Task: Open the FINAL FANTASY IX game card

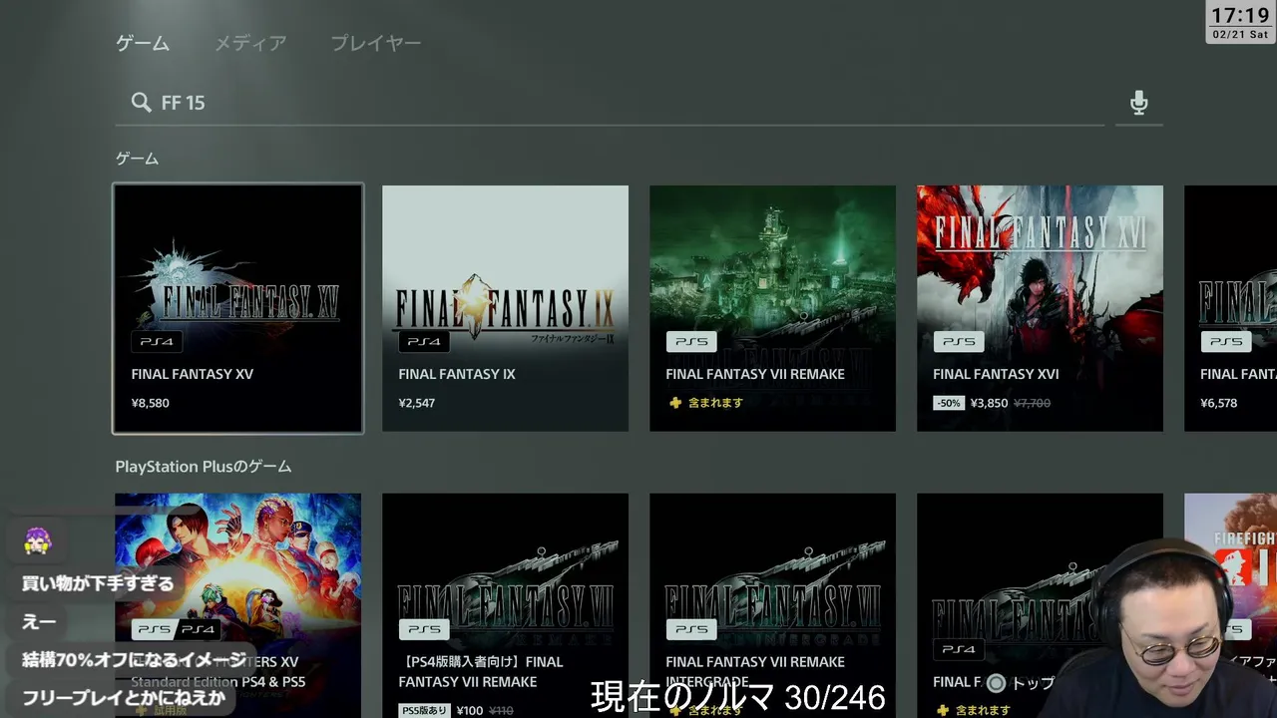Action: point(506,308)
